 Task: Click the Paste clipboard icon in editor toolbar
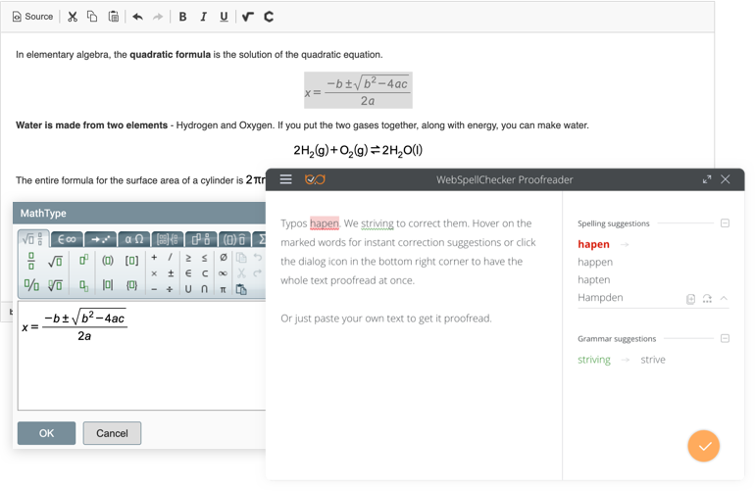click(113, 17)
